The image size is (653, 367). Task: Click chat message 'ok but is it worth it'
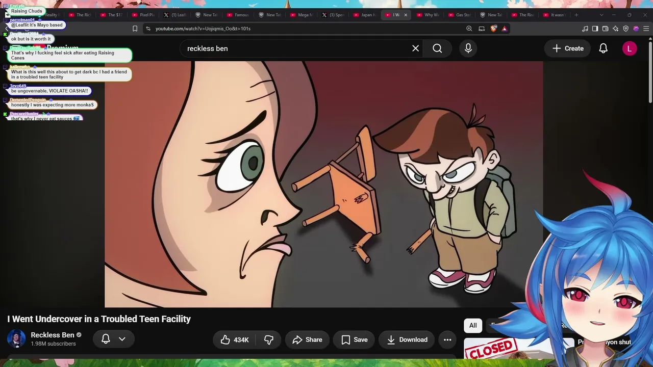[x=31, y=39]
